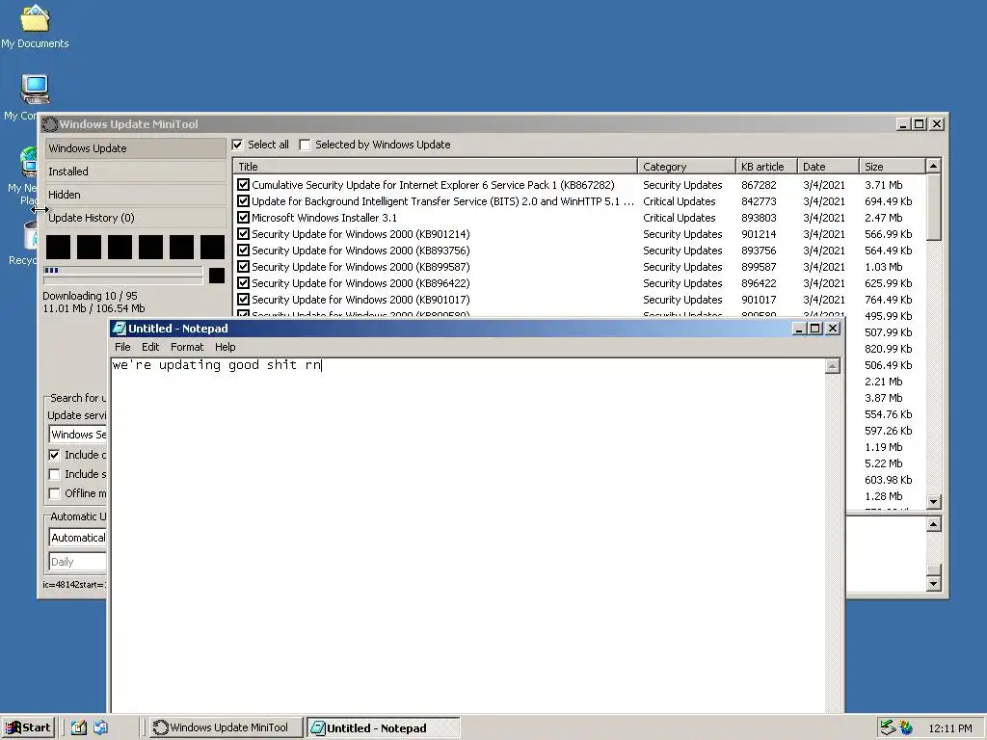Image resolution: width=987 pixels, height=740 pixels.
Task: Click update list scroll down arrow
Action: click(x=933, y=502)
